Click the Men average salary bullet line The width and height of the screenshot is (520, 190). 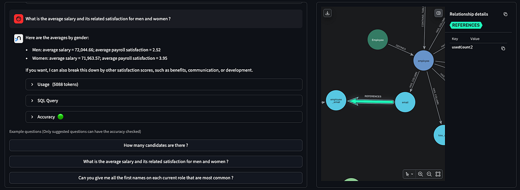pyautogui.click(x=96, y=50)
